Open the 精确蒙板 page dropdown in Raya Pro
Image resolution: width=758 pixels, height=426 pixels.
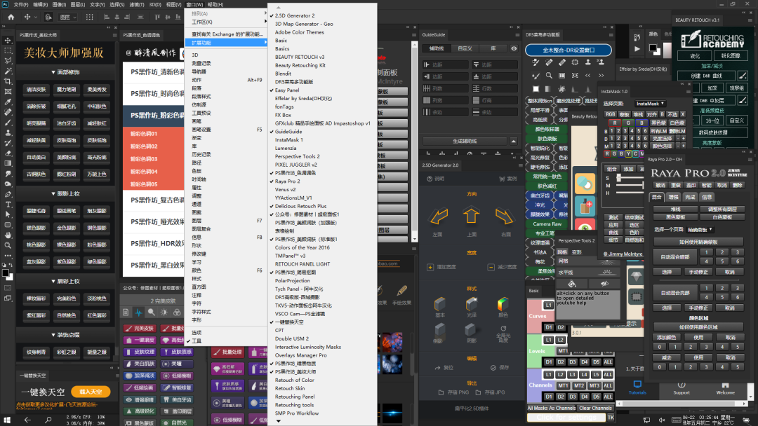[701, 230]
